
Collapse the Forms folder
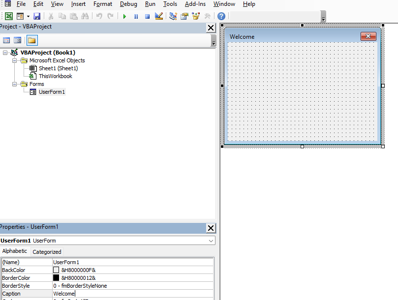[x=14, y=84]
